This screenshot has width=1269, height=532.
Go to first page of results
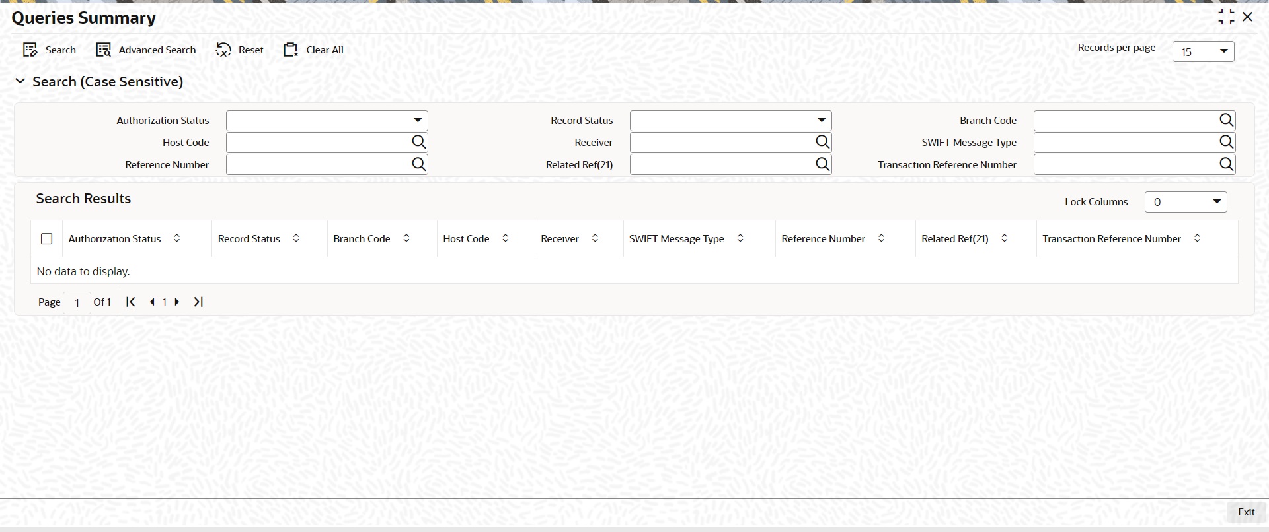[x=131, y=302]
